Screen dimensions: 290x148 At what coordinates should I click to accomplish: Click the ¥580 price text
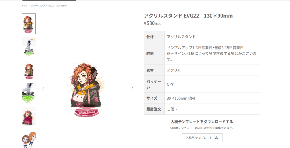click(149, 23)
